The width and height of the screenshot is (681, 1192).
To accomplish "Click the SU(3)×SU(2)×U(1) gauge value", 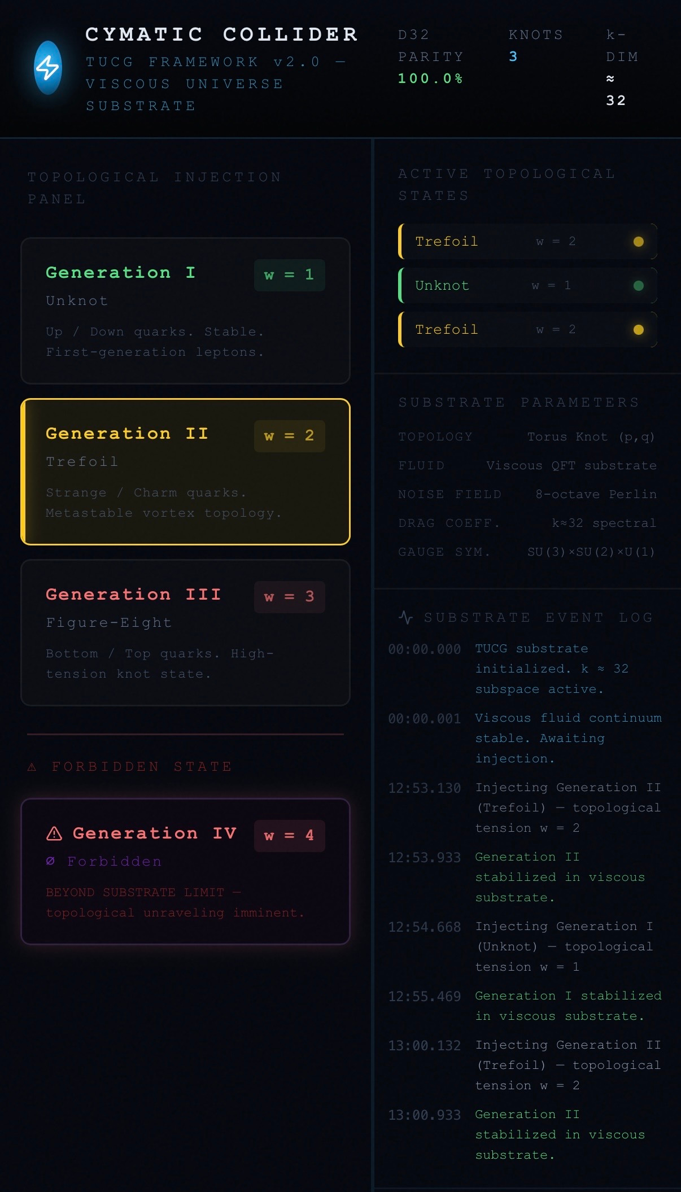I will (591, 552).
